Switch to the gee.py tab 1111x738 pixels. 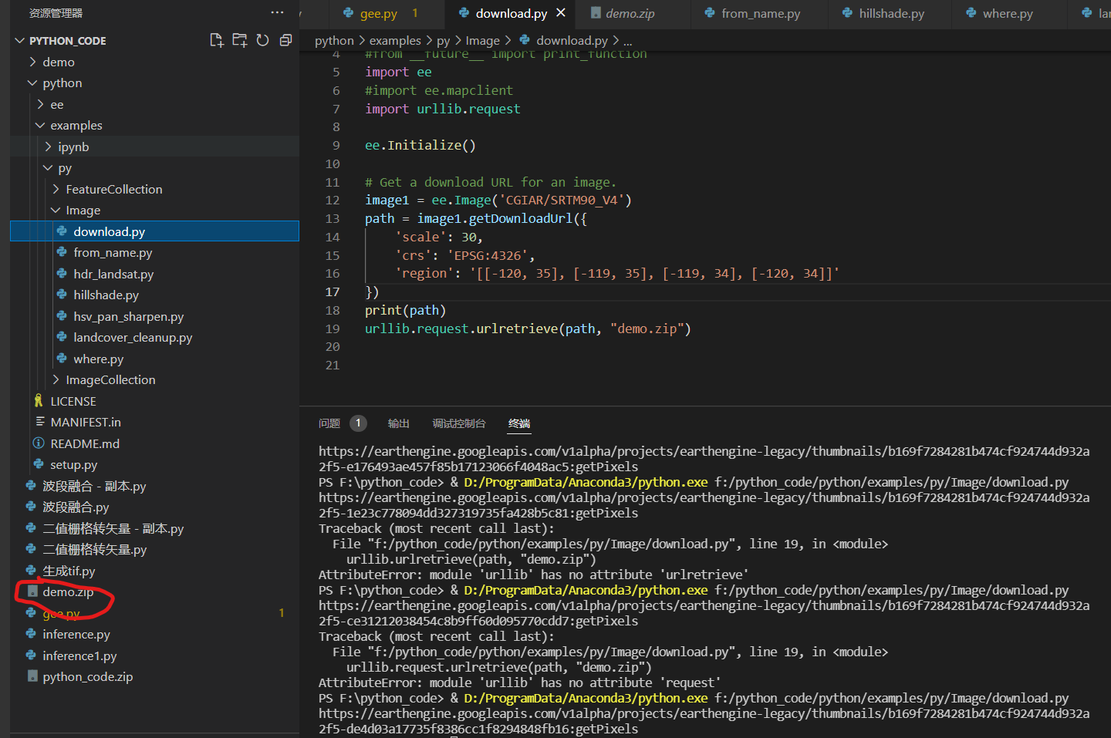click(x=379, y=13)
